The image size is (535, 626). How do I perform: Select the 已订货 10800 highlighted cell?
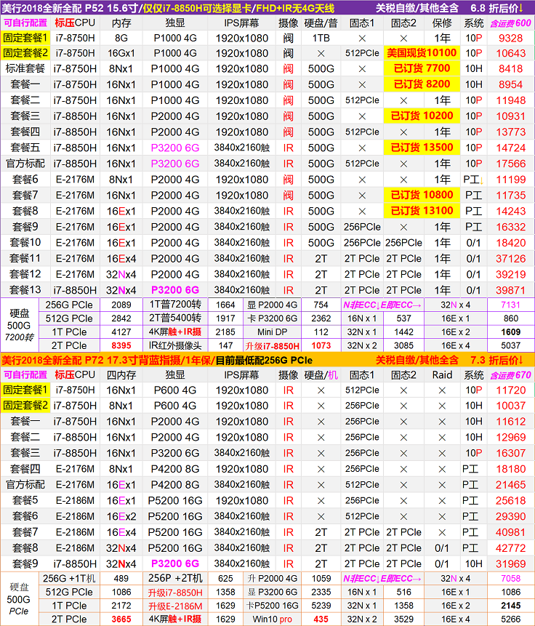coord(422,195)
